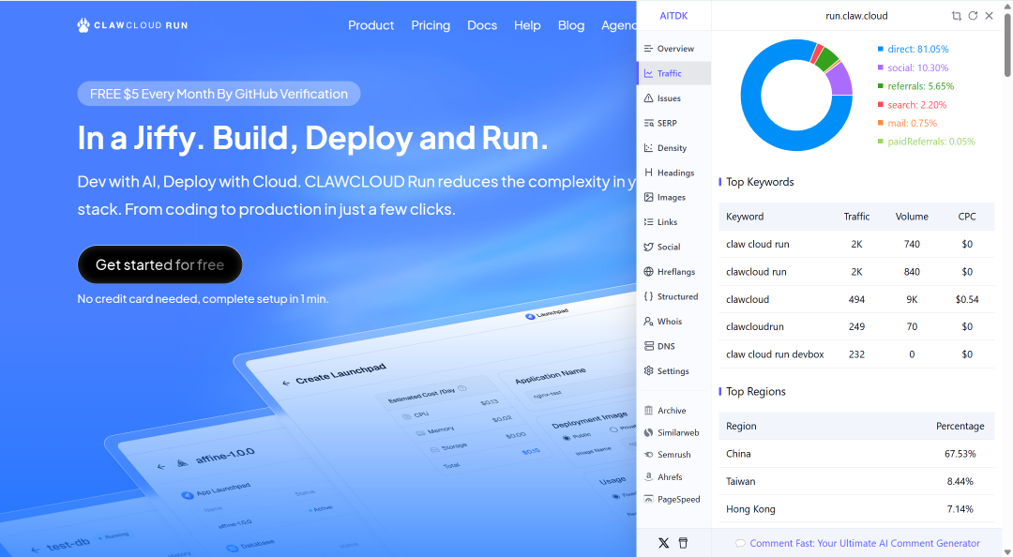Click the social purple legend swatch
This screenshot has height=557, width=1013.
(x=881, y=68)
